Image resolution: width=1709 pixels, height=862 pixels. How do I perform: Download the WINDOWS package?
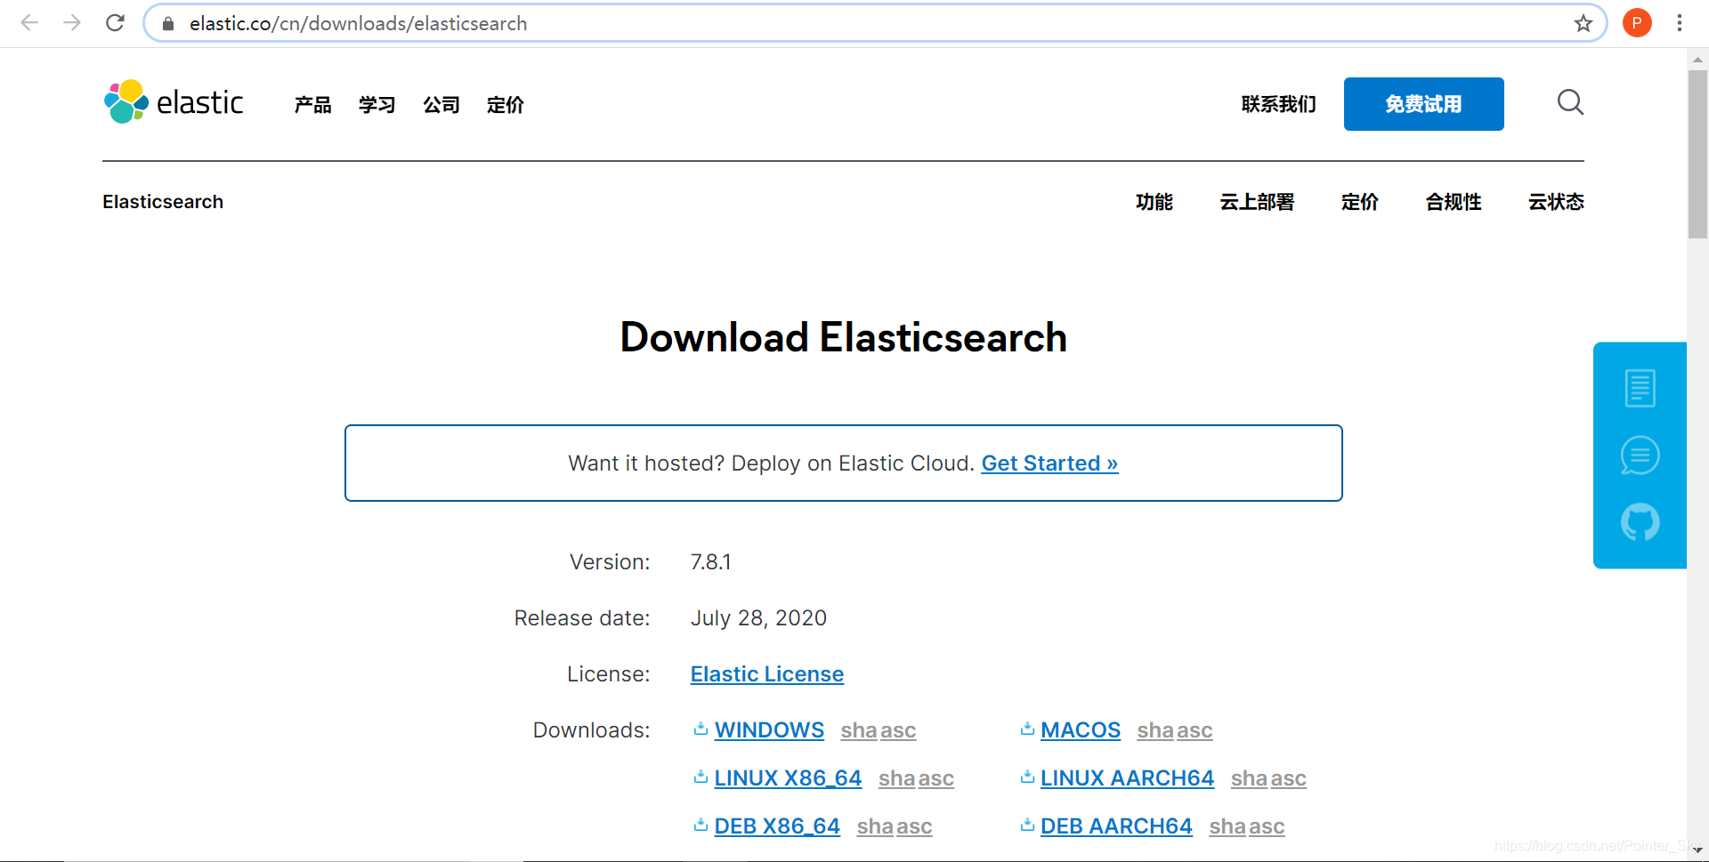[769, 730]
